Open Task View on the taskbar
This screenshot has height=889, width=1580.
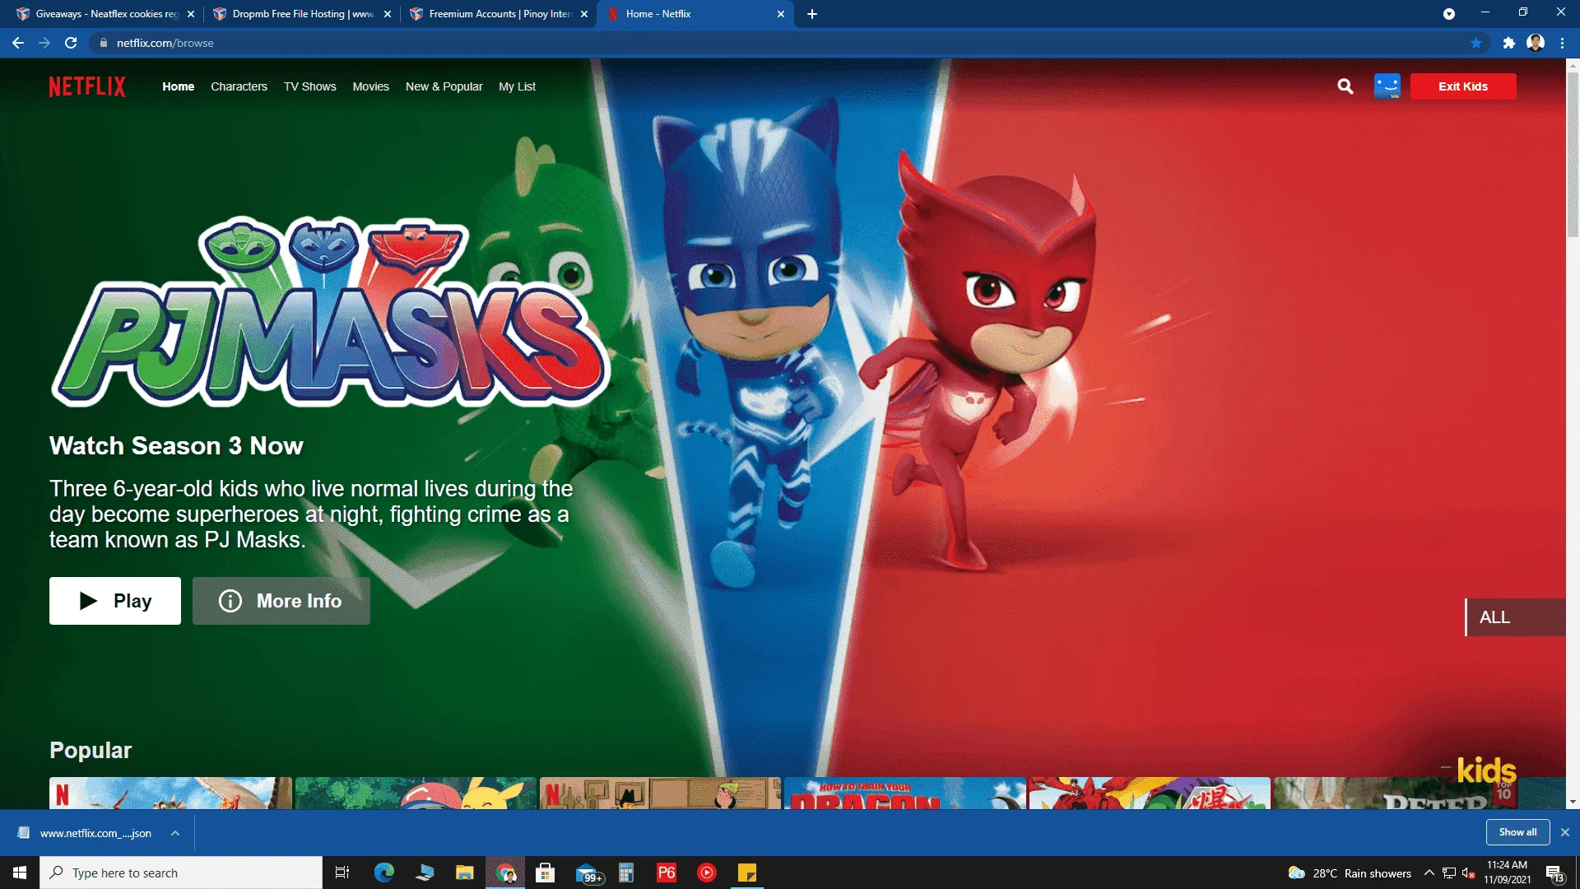pos(342,873)
